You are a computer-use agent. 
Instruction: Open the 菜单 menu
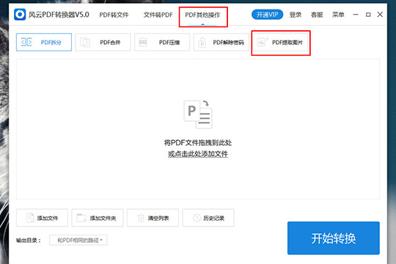tap(338, 15)
